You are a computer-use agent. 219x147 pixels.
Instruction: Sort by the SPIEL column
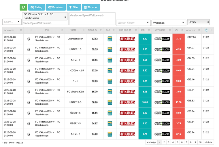click(49, 30)
